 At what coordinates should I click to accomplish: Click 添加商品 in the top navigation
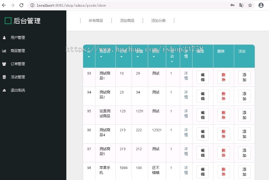click(127, 20)
